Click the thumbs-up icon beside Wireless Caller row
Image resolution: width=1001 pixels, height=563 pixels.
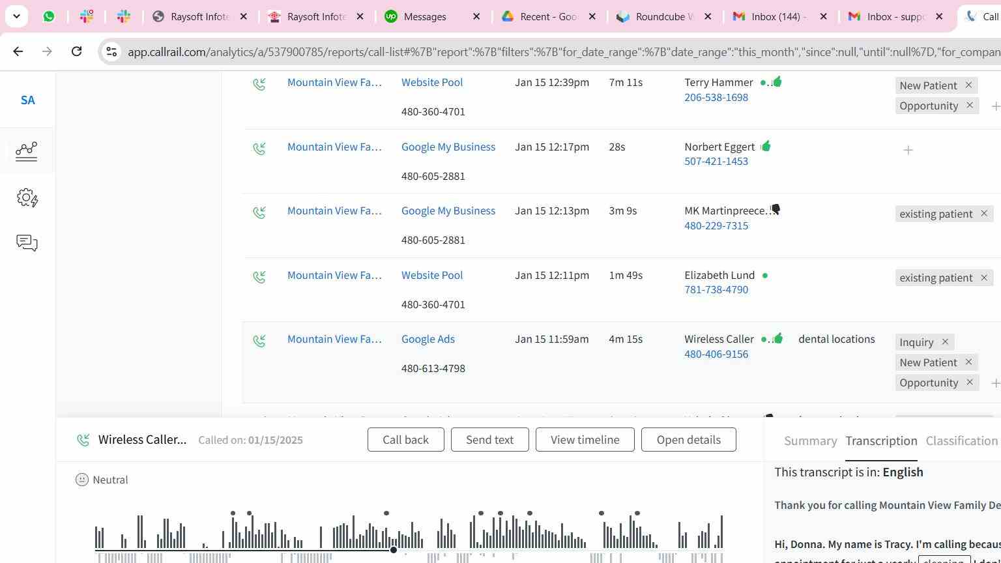coord(777,338)
